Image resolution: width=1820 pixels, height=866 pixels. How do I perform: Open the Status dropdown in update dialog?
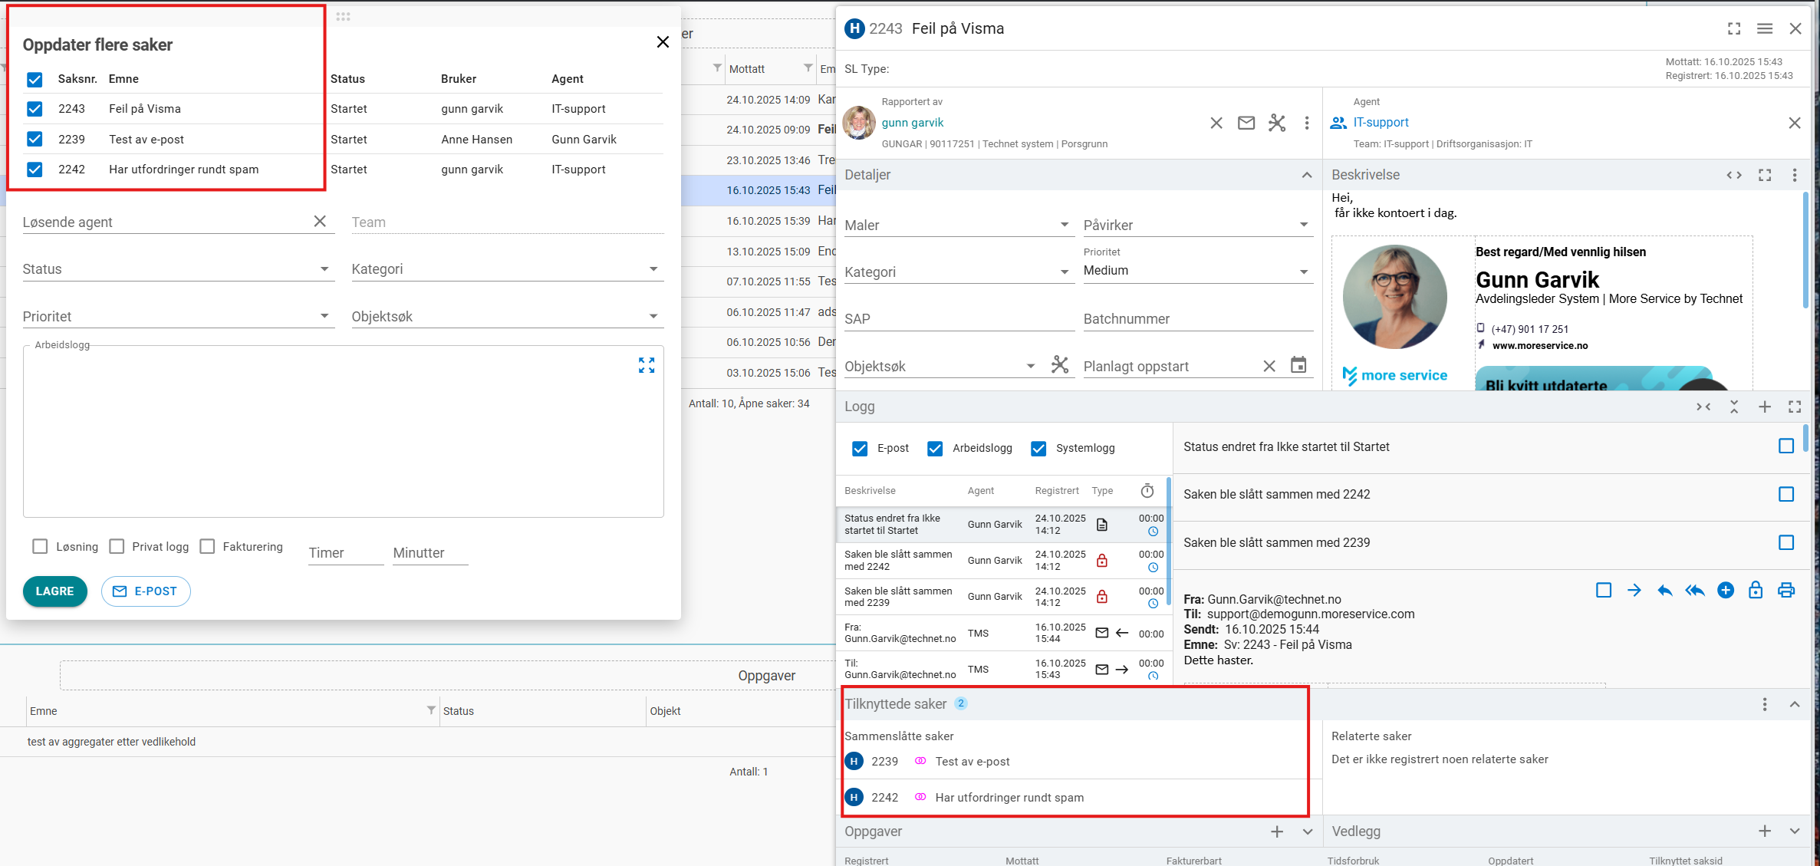tap(178, 269)
